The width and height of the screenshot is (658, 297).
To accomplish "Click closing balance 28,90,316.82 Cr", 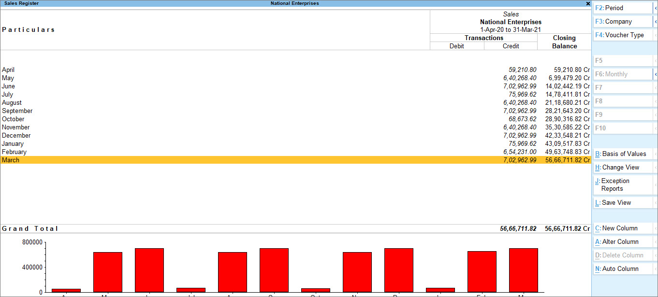I will tap(568, 119).
